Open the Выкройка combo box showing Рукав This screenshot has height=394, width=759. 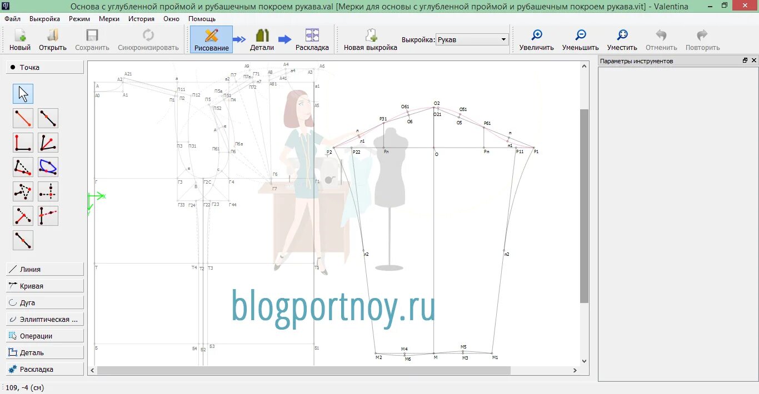point(472,39)
